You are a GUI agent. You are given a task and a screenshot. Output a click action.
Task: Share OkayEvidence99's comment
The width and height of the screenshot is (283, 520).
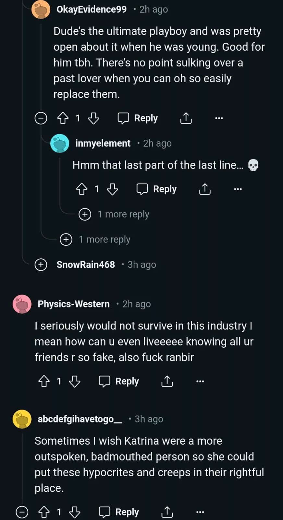point(186,118)
